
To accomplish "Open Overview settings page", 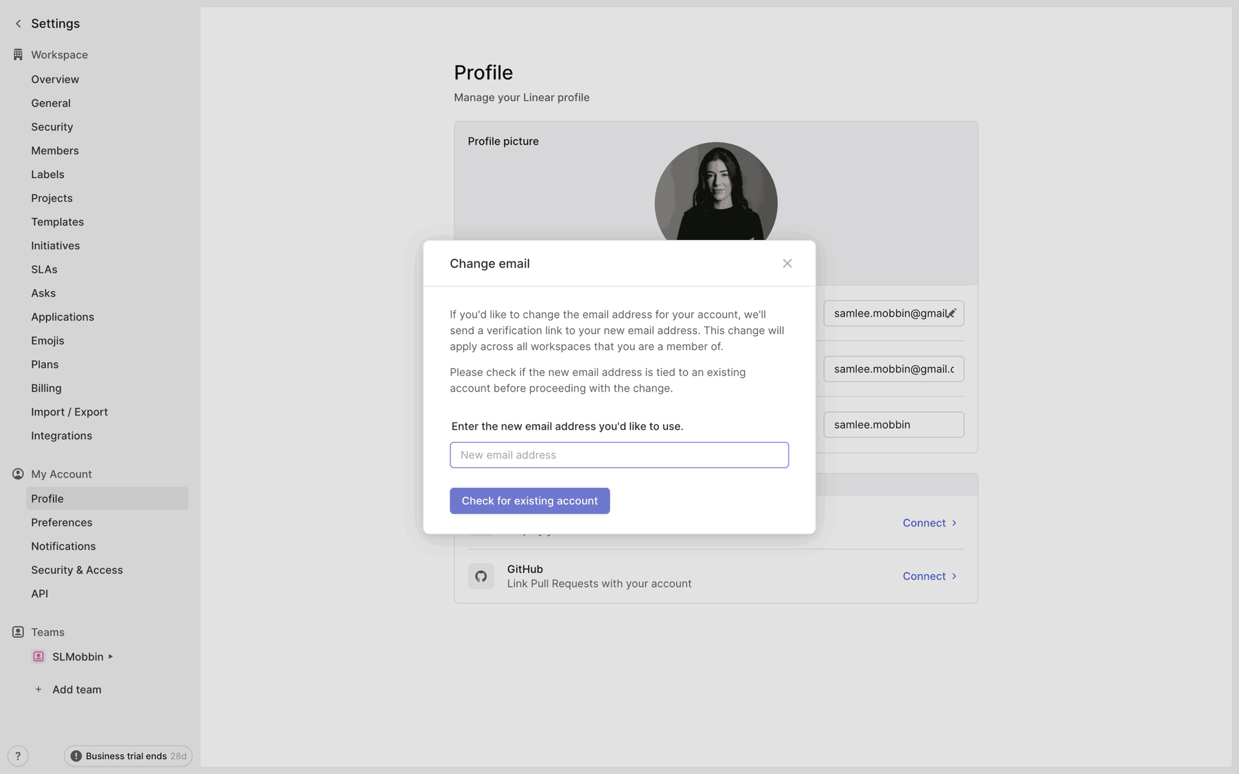I will [x=55, y=79].
